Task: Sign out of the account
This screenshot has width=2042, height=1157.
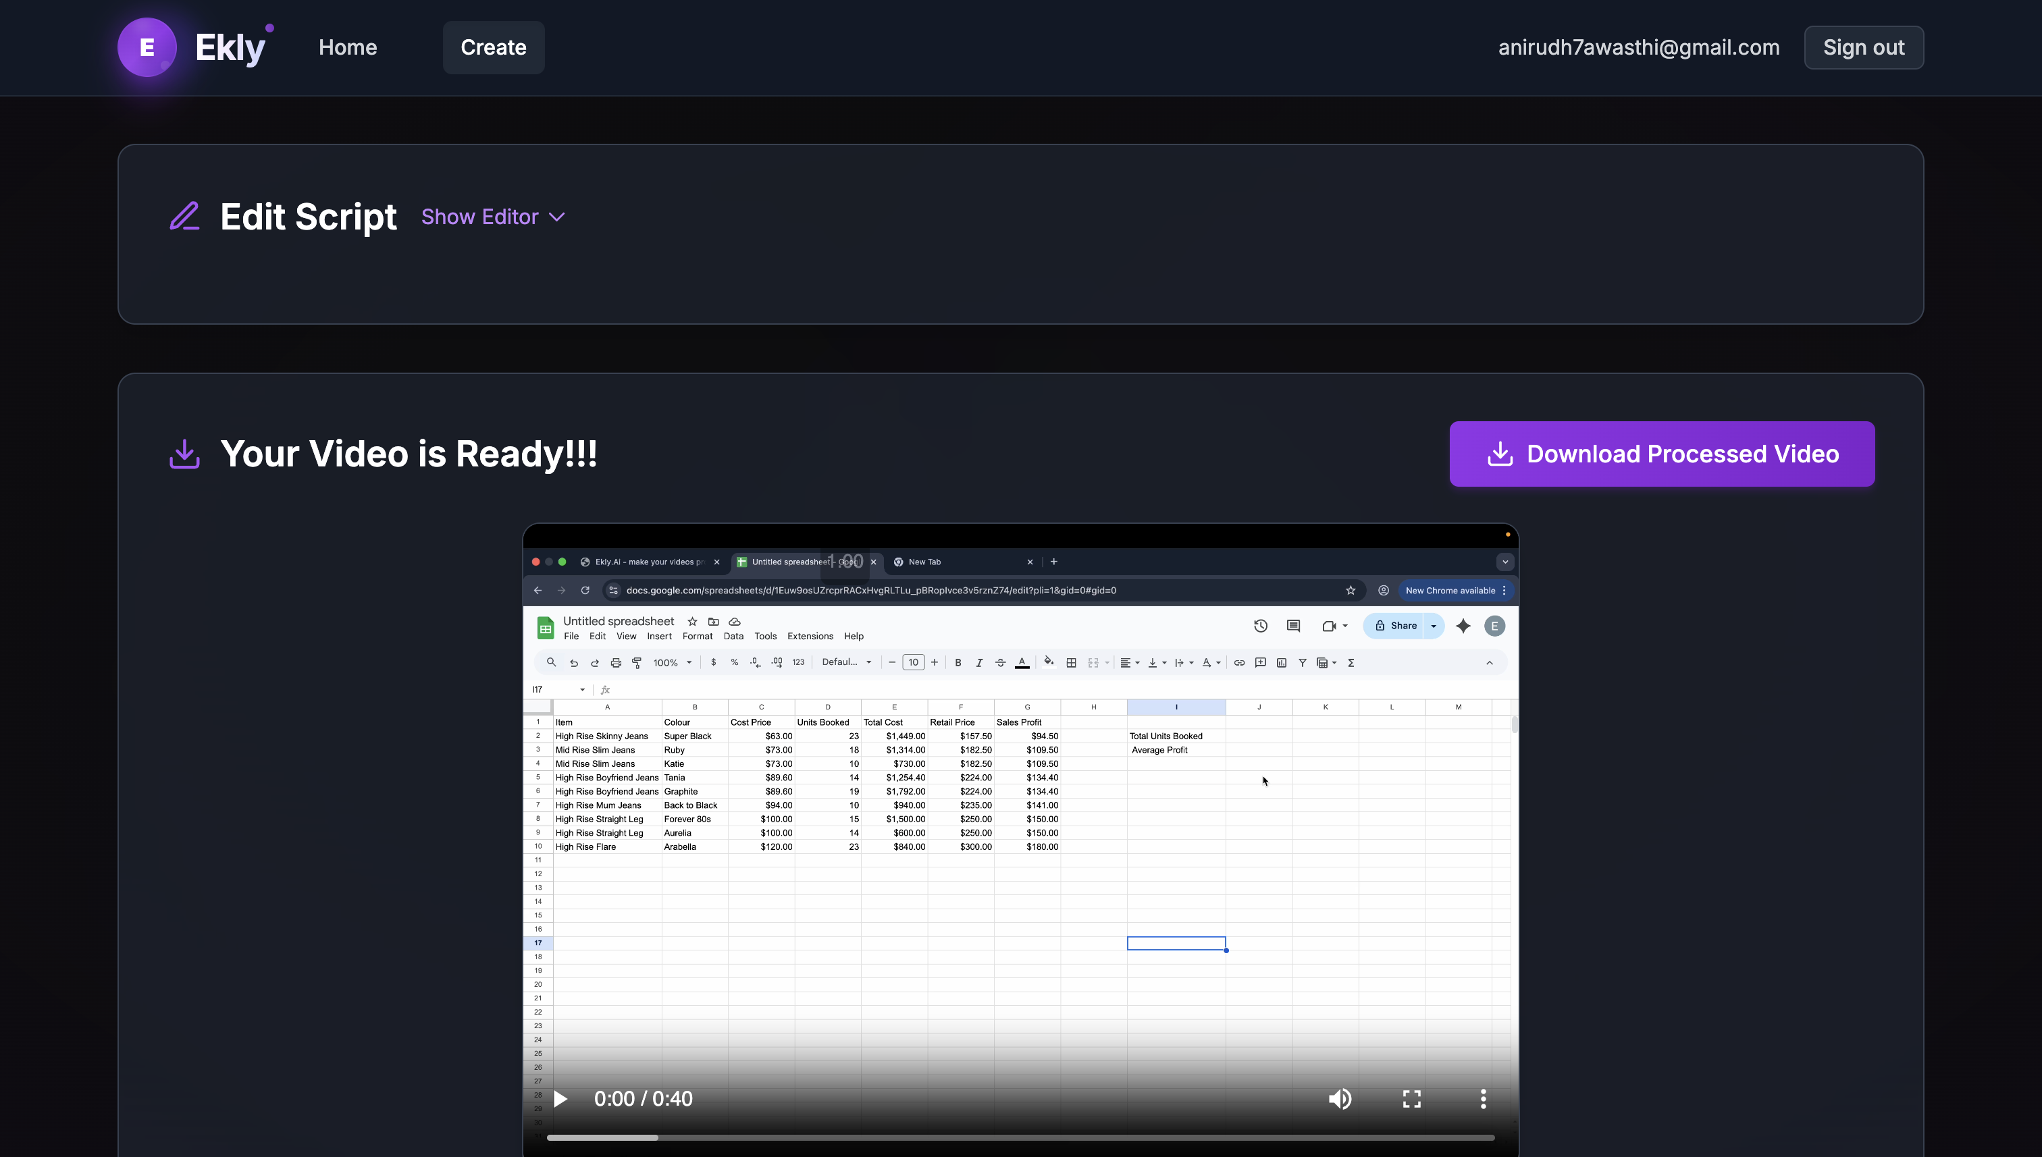Action: tap(1863, 47)
